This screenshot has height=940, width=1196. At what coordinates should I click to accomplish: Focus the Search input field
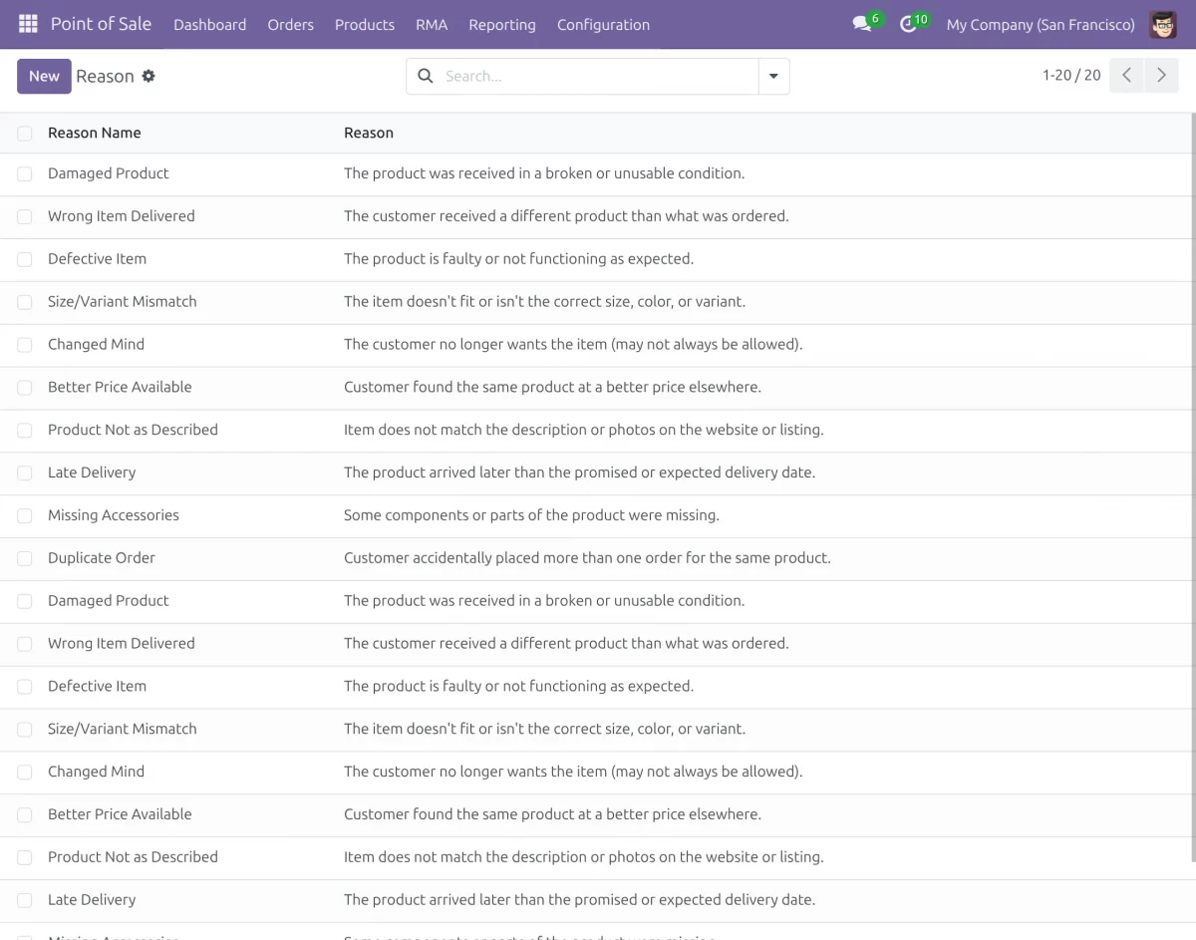[x=598, y=76]
